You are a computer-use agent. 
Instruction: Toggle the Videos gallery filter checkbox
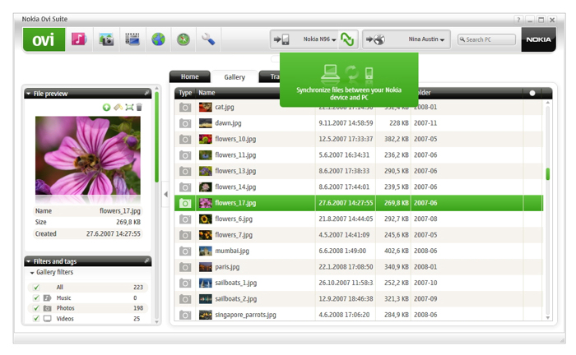tap(36, 319)
